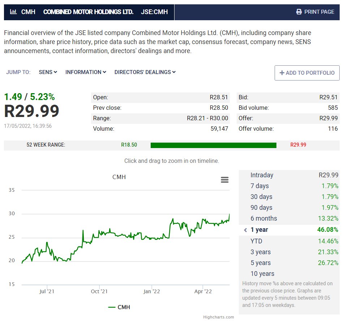Click the R29.99 current share price
This screenshot has height=321, width=344.
click(31, 111)
